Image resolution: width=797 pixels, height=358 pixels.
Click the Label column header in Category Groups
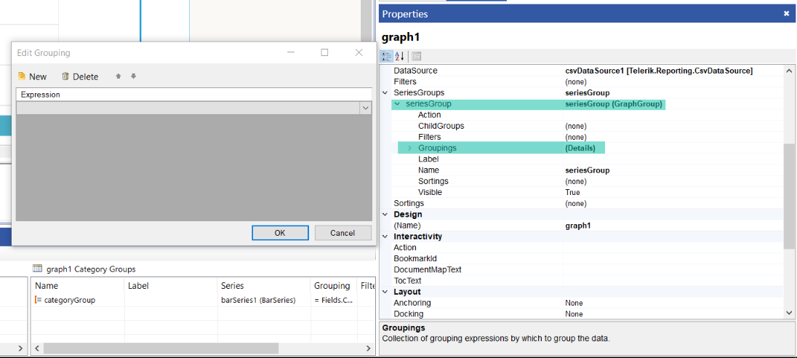point(170,286)
